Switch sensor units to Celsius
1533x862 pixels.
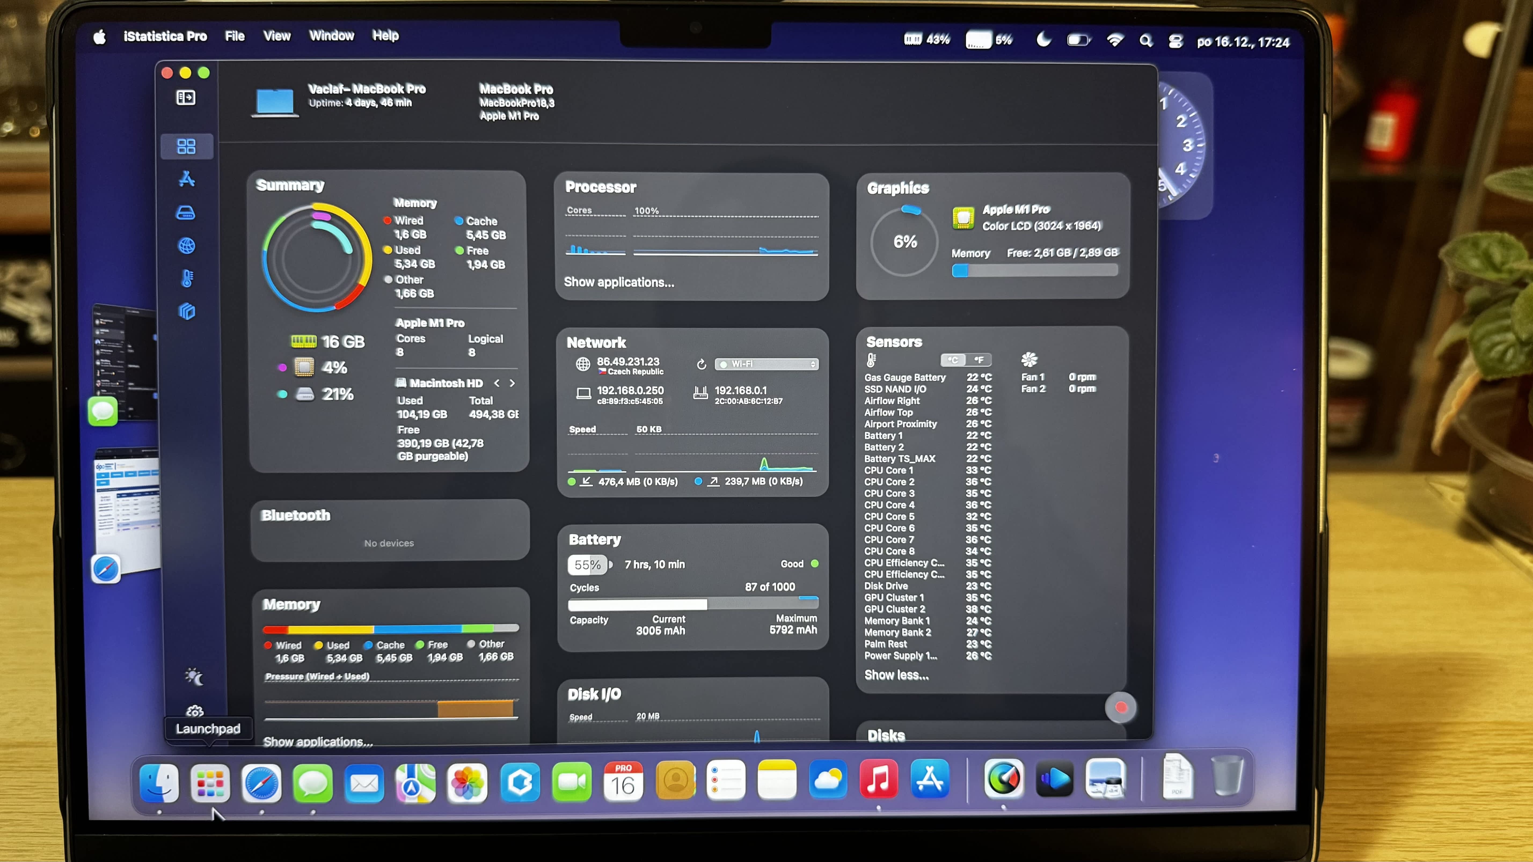pyautogui.click(x=953, y=360)
